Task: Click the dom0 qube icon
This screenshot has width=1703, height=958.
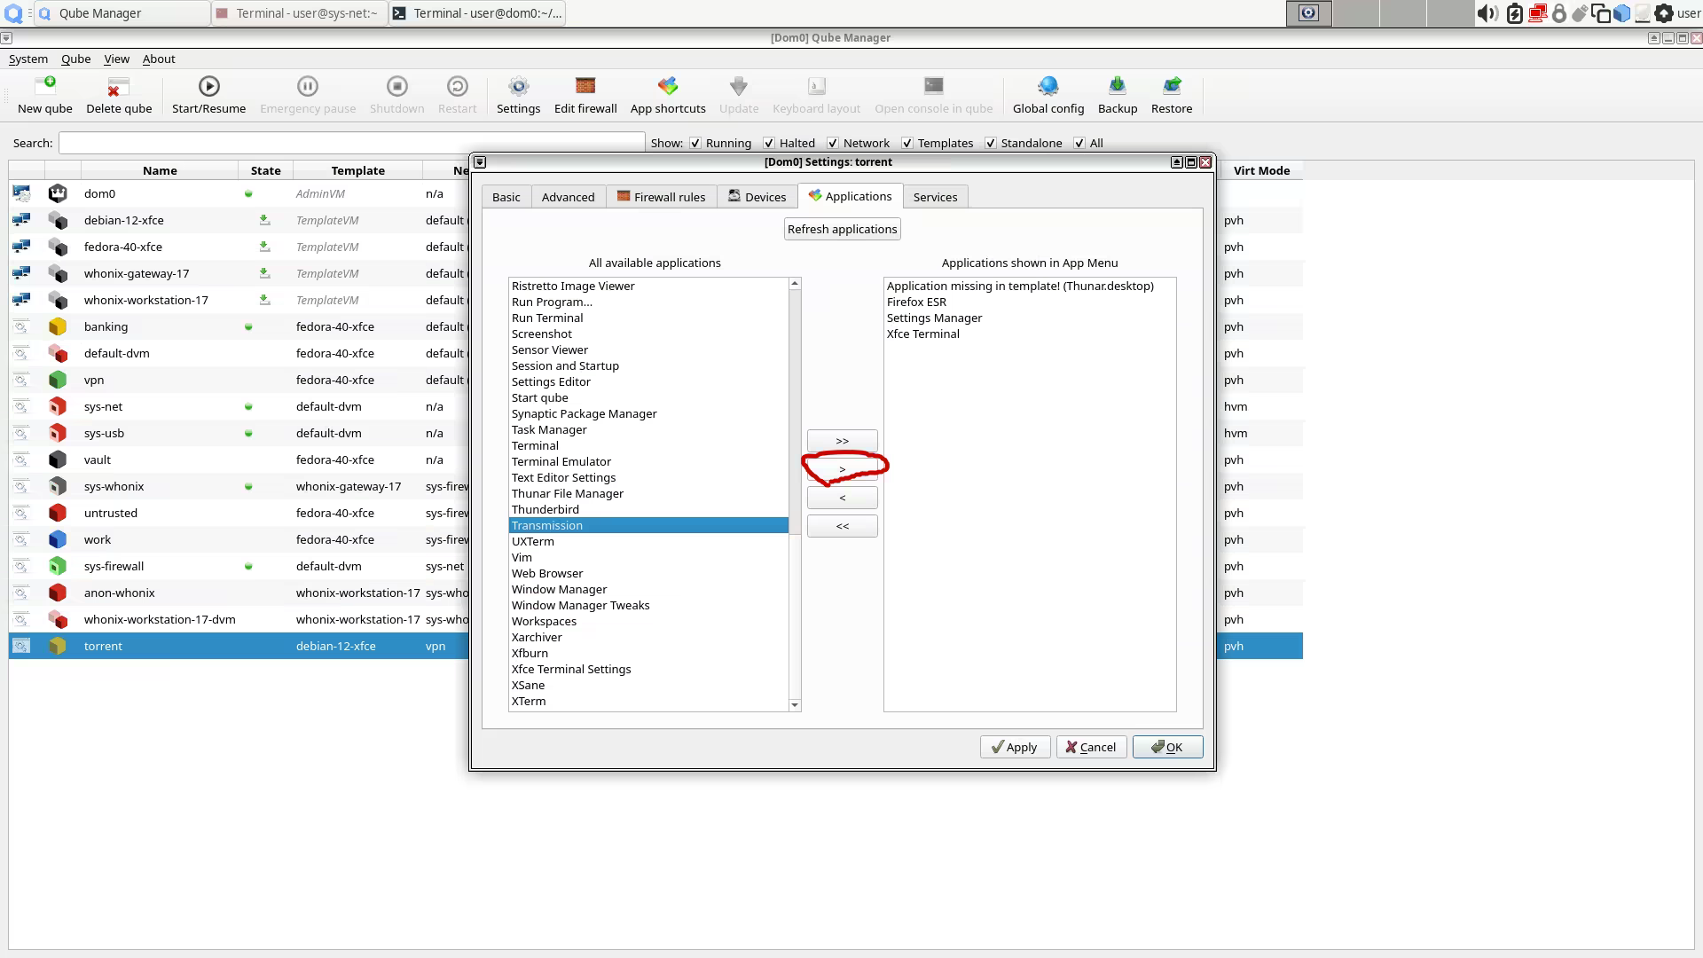Action: (x=58, y=193)
